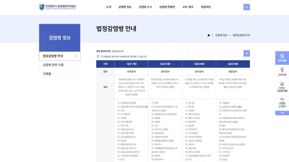
Task: Open 일본뇌염 disease entry
Action: (191, 148)
